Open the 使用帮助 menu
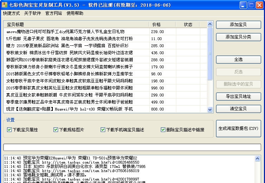Screen dimensions: 265x183 click(x=75, y=13)
